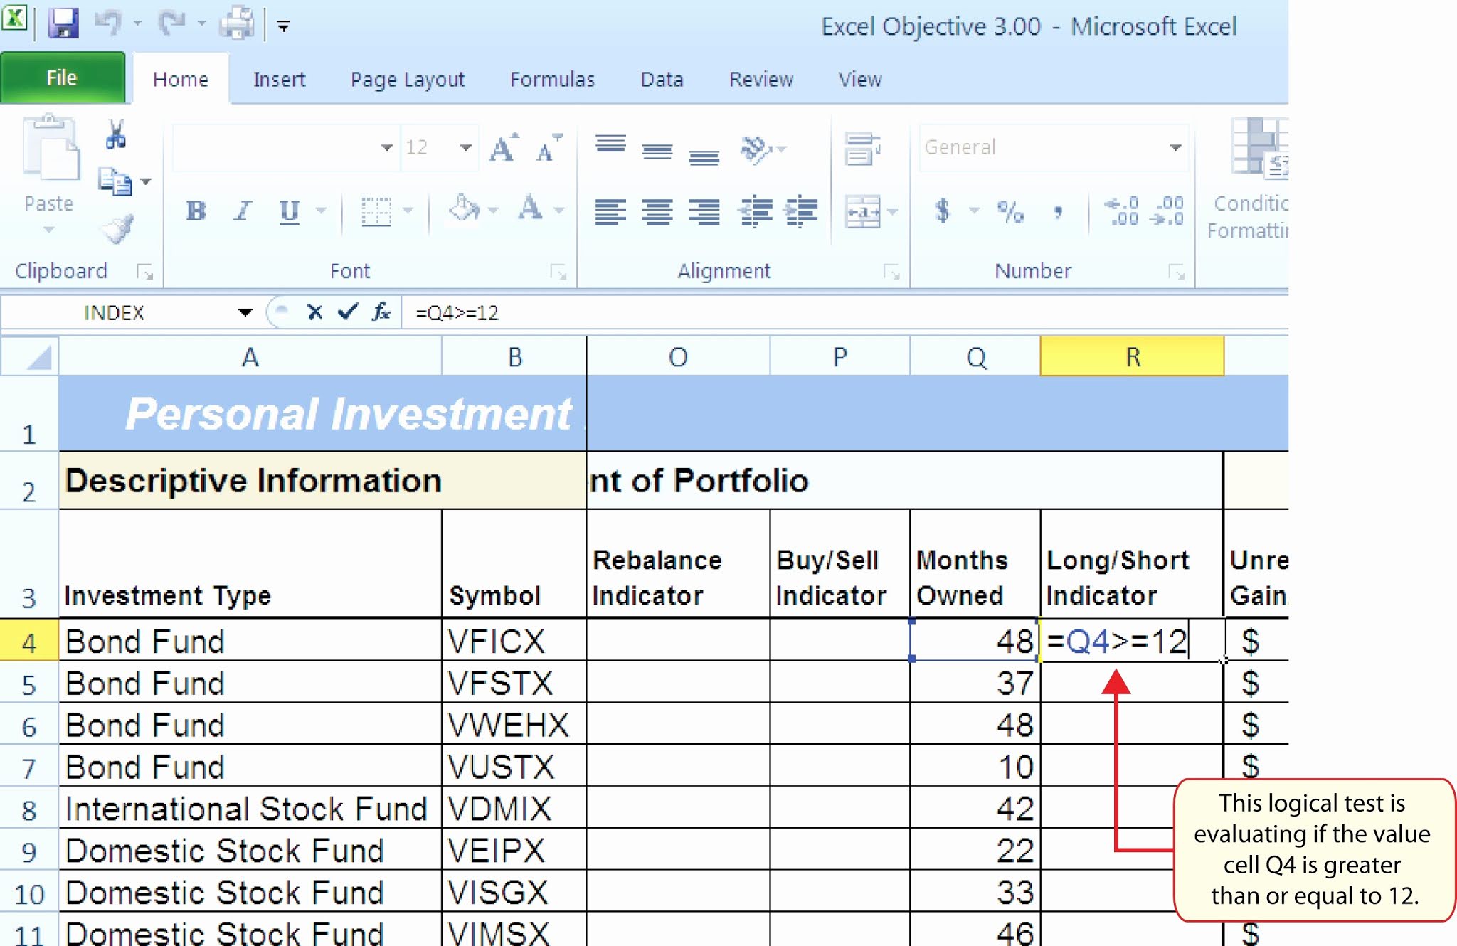This screenshot has width=1457, height=946.
Task: Click the Increase Indent icon
Action: click(801, 212)
